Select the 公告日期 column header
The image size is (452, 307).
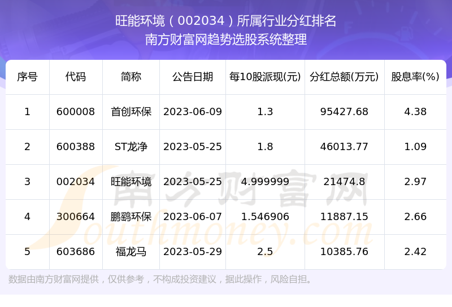[x=193, y=77]
